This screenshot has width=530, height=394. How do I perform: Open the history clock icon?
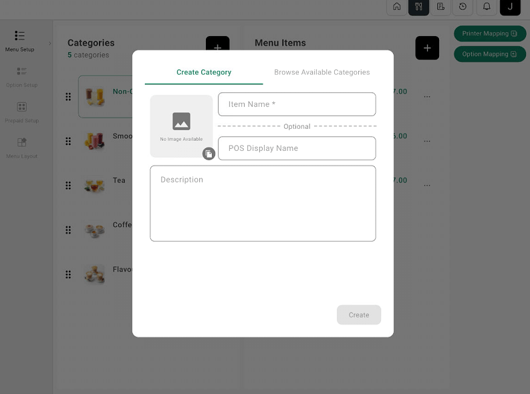[462, 7]
